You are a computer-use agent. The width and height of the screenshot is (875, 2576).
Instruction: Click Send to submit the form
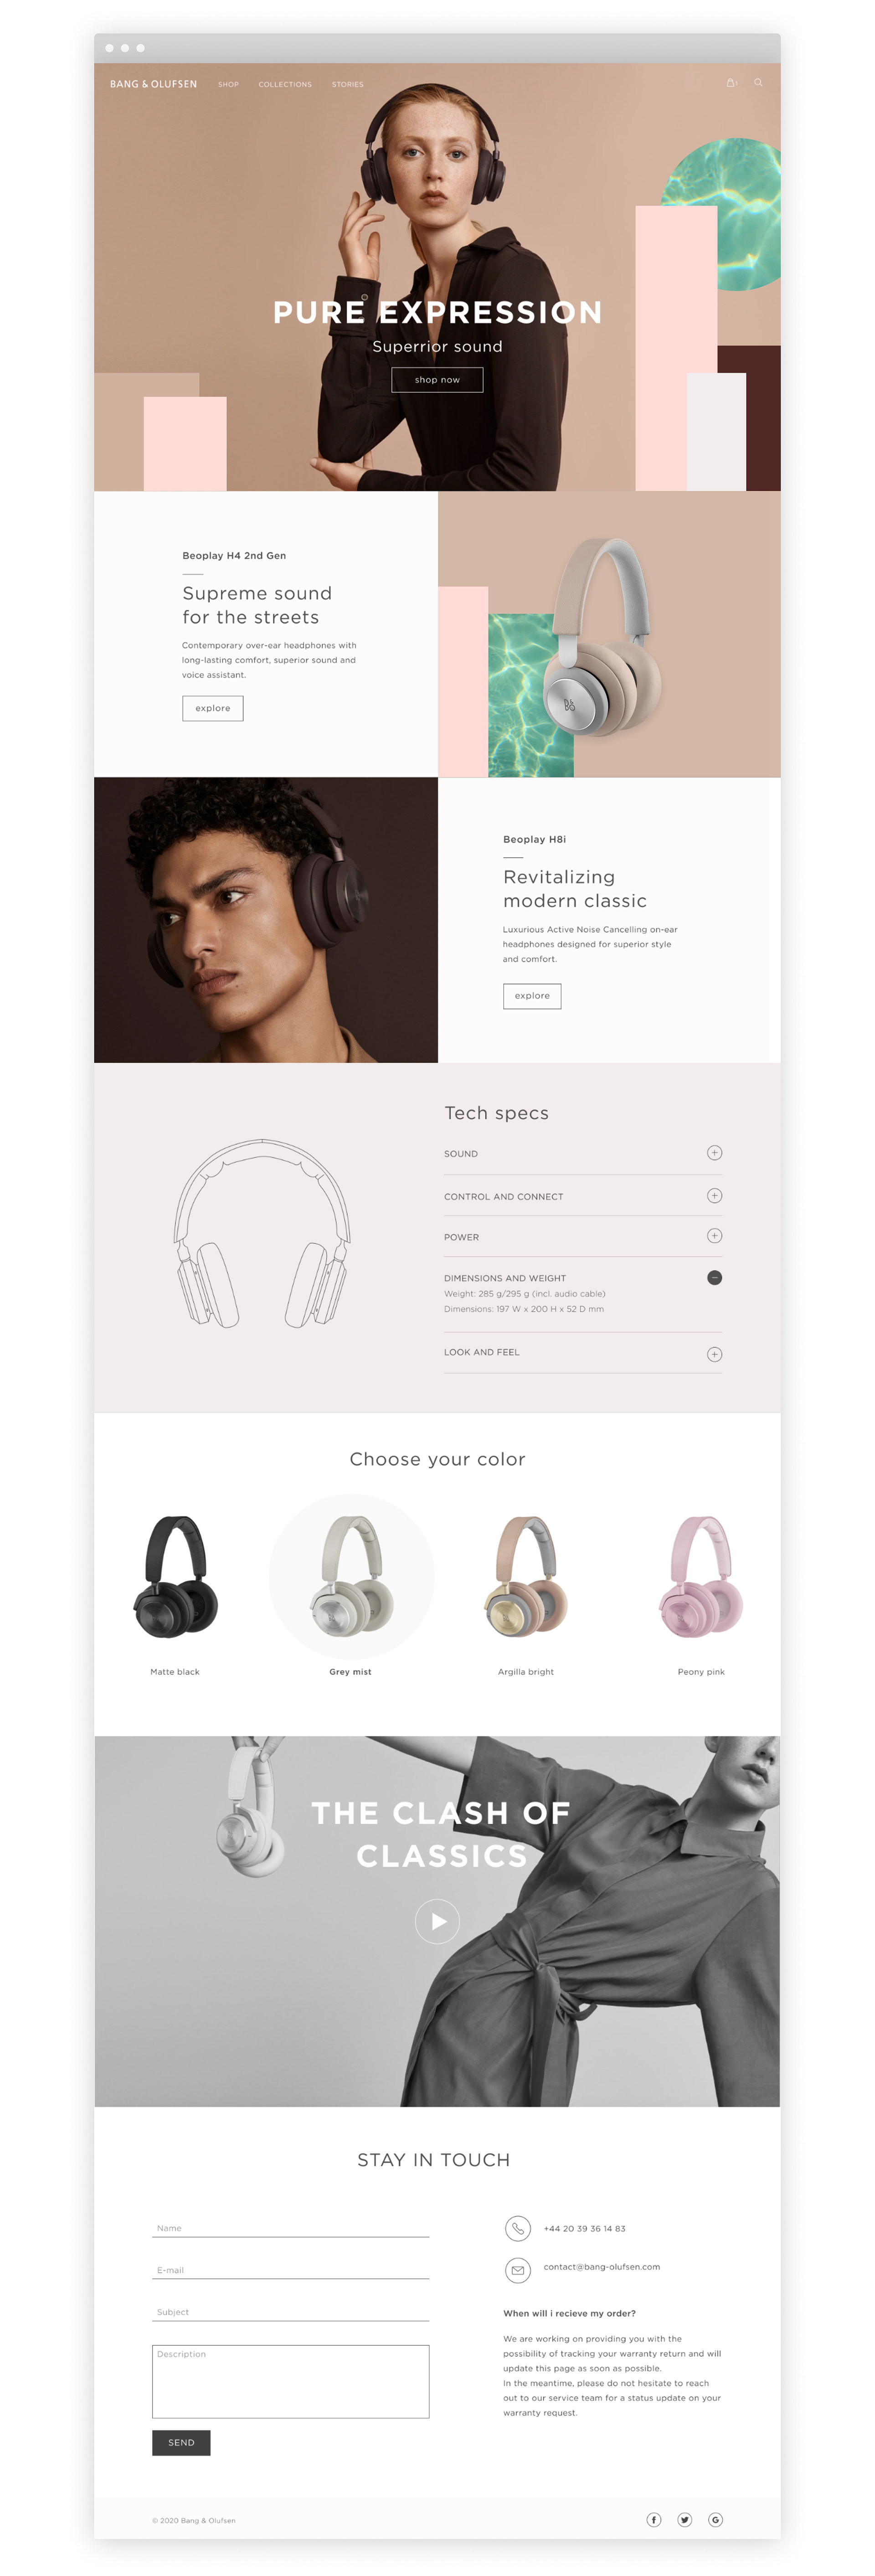tap(181, 2442)
